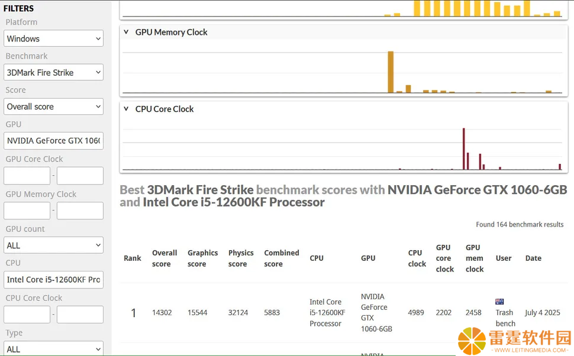Collapse the CPU Core Clock chart panel

pos(126,109)
